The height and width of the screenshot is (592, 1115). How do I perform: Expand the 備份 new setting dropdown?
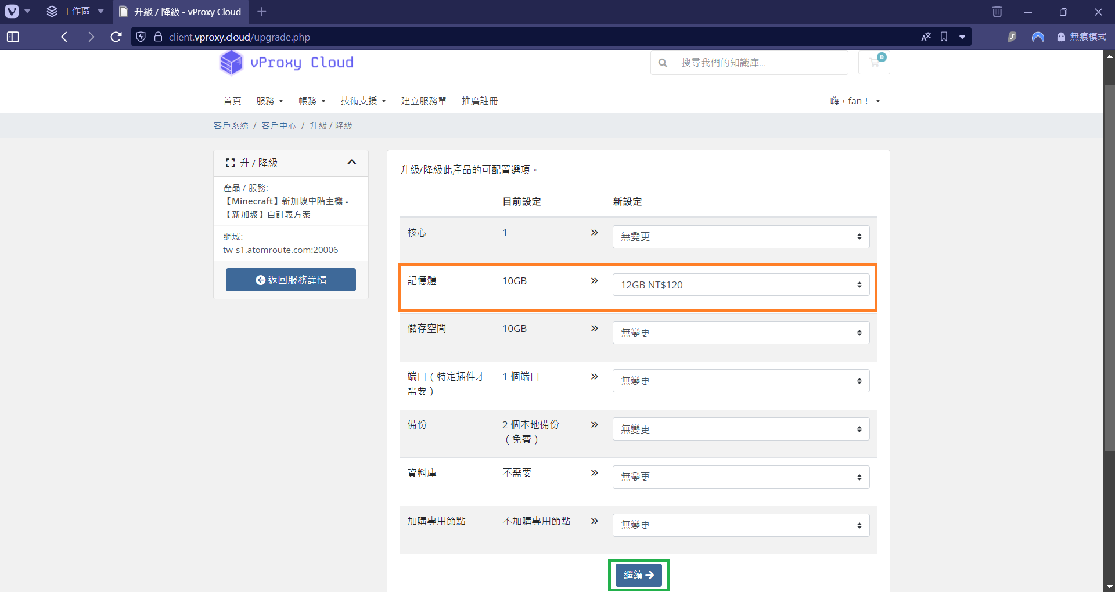(740, 429)
